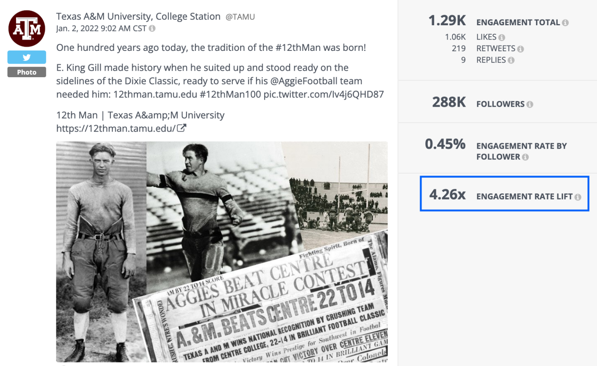Click the info icon next to FOLLOWERS
Screen dimensions: 597x366
[530, 104]
